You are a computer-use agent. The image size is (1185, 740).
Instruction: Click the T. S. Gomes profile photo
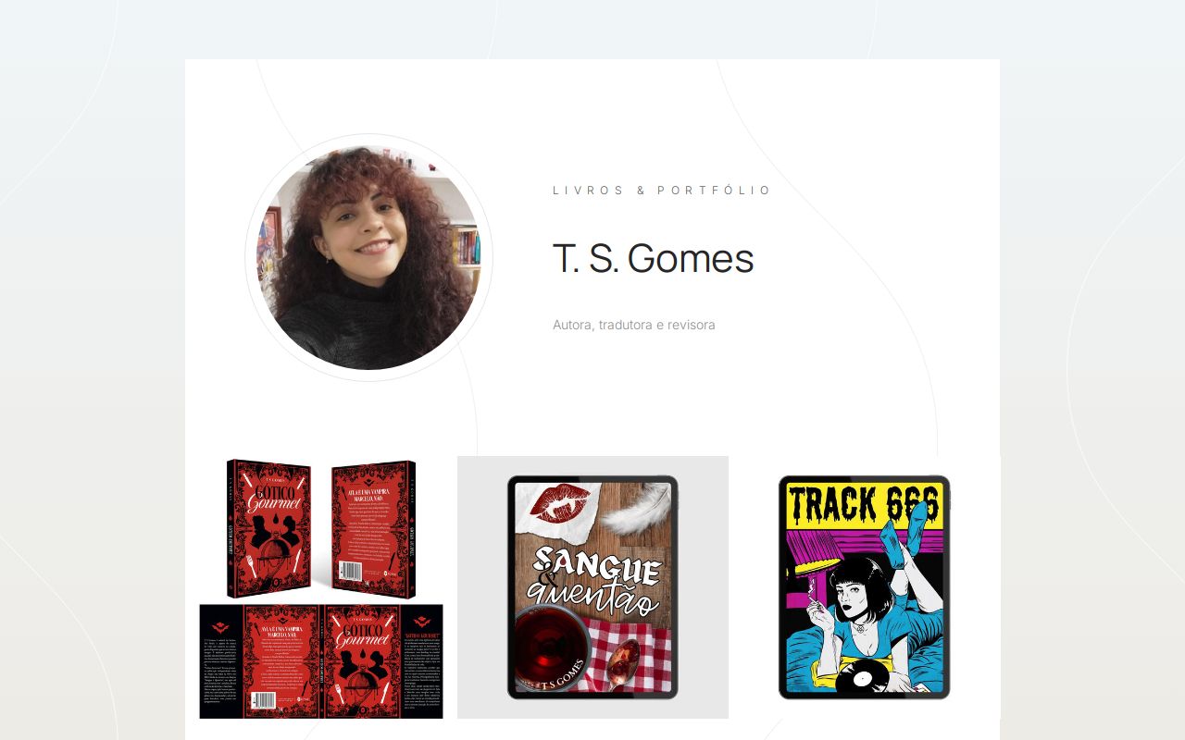click(368, 258)
